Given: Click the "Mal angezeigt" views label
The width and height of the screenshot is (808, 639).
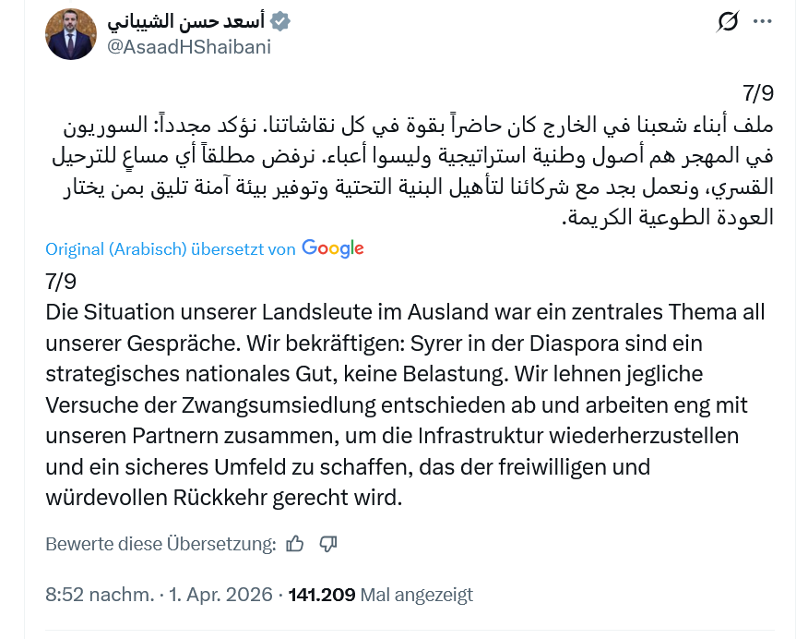Looking at the screenshot, I should point(416,595).
